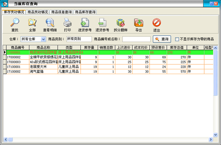
Task: Click the 上次进价 column header
Action: click(x=124, y=48)
